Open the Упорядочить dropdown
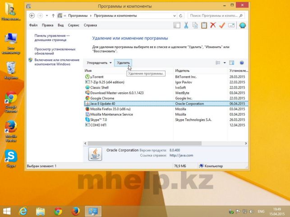The width and height of the screenshot is (290, 217). (x=99, y=63)
